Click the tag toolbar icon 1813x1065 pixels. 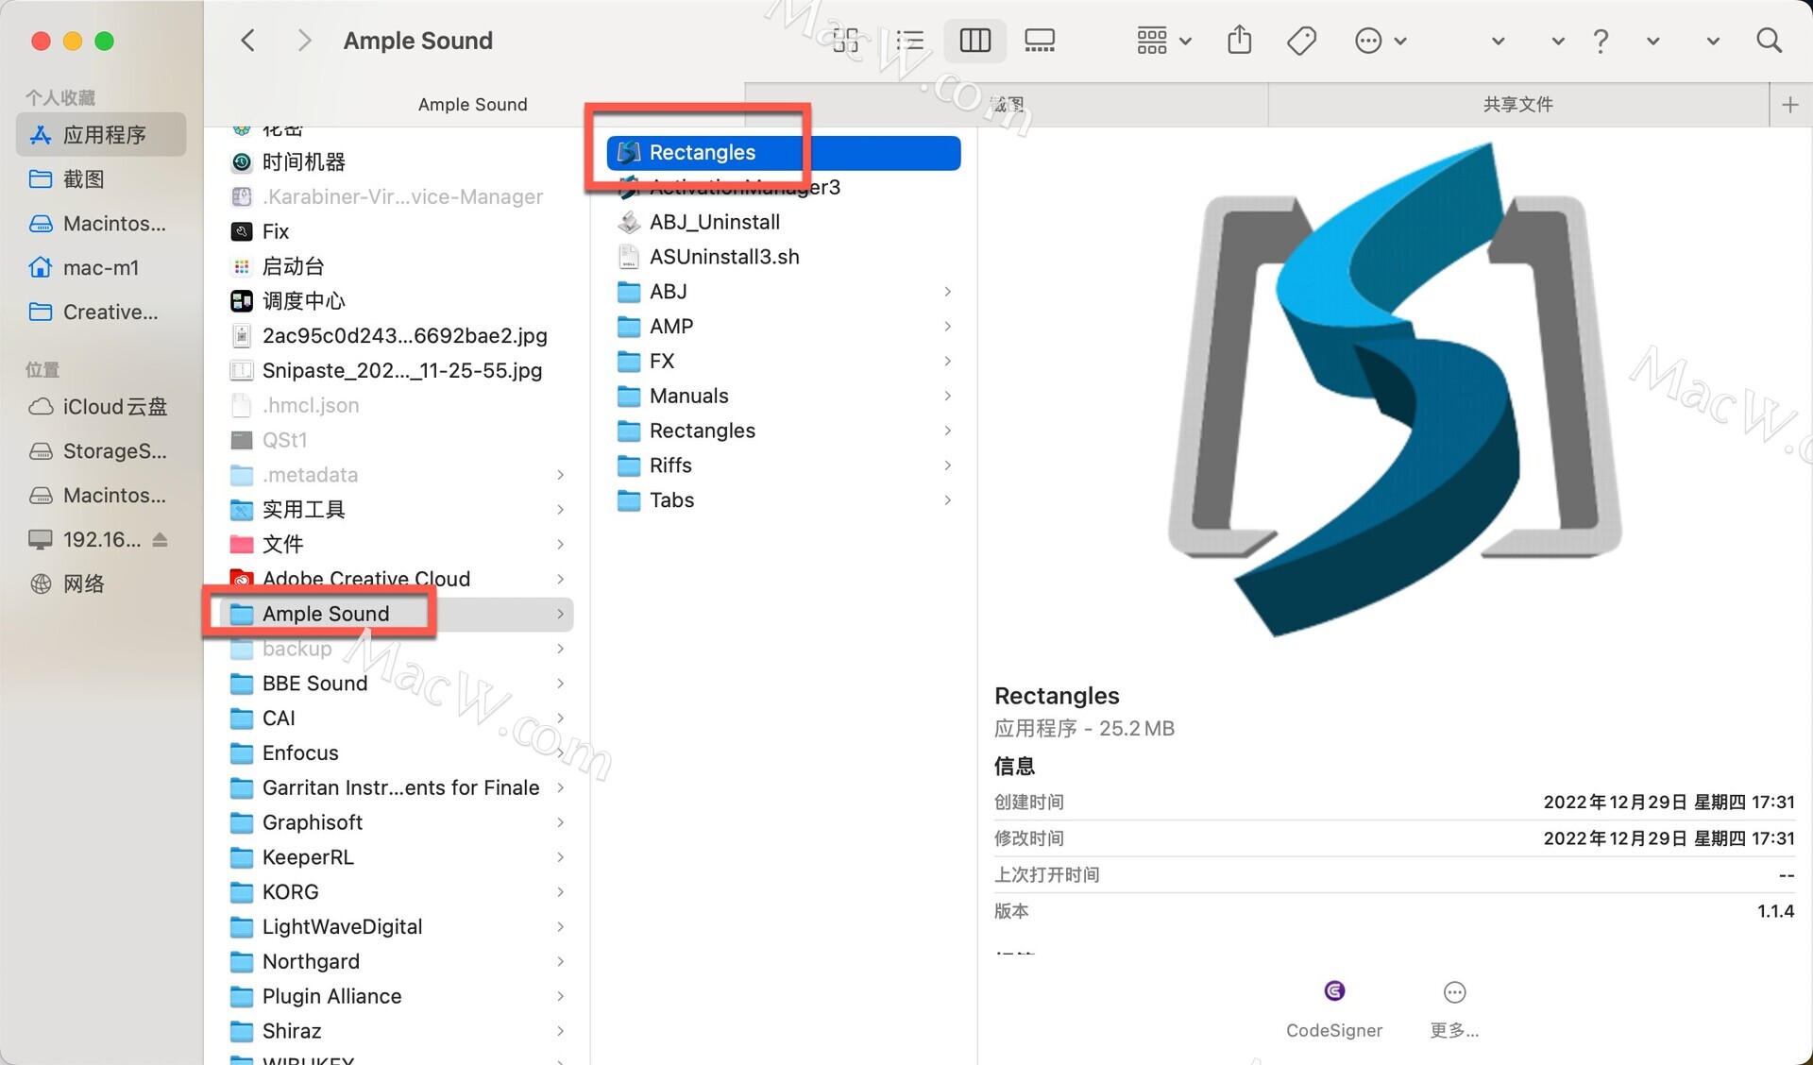(1301, 41)
